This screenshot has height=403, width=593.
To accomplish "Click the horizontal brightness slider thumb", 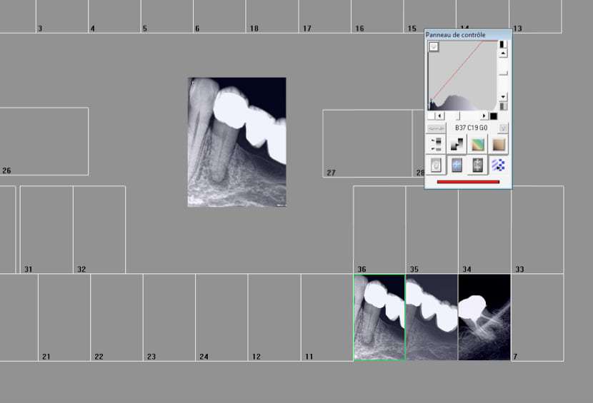I will tap(459, 116).
